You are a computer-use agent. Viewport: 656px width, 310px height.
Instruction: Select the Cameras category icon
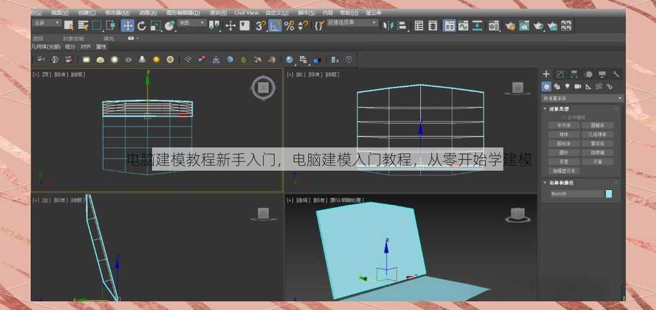click(578, 86)
